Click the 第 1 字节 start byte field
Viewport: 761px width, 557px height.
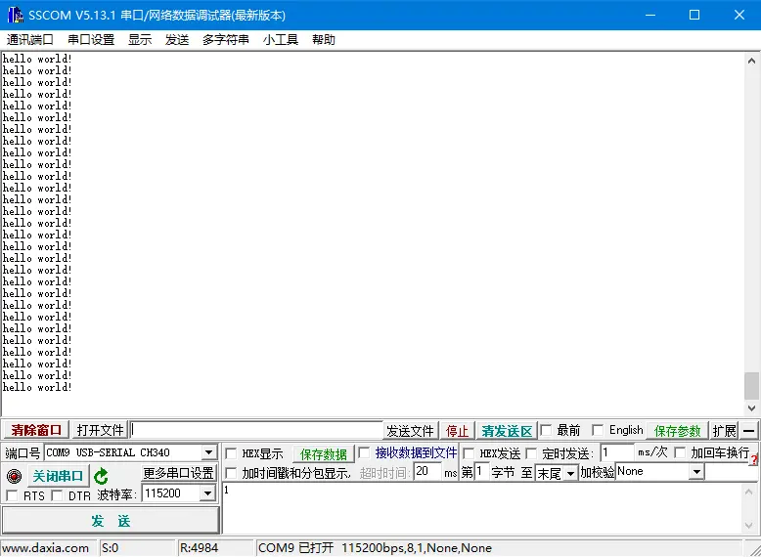[481, 471]
